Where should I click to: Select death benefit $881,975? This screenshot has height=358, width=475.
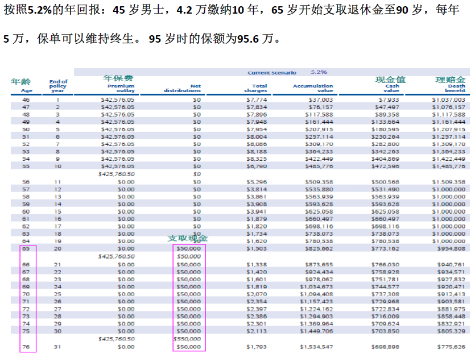tap(451, 309)
